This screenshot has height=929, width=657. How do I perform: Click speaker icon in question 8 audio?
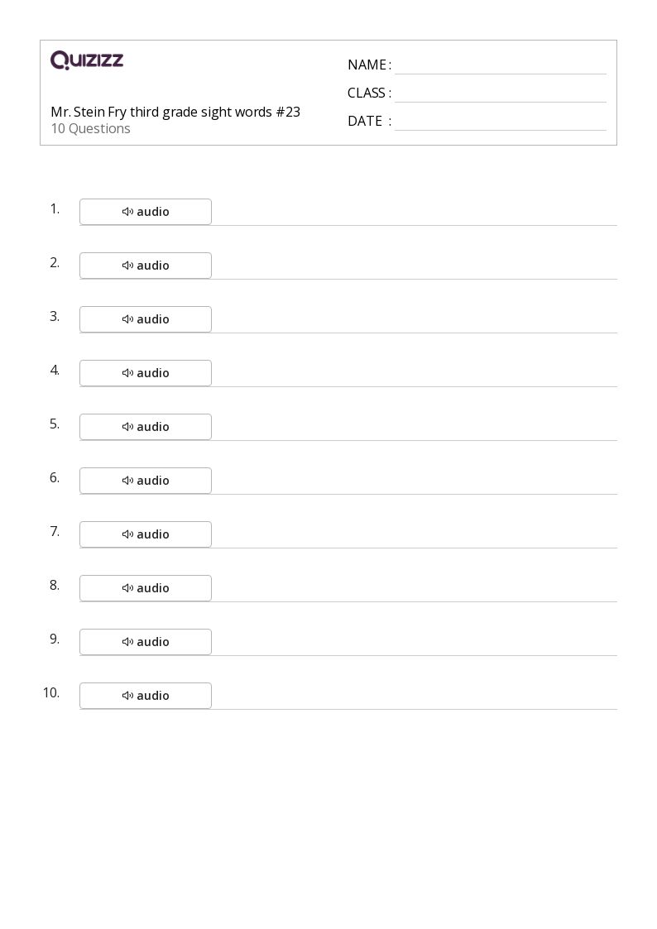(x=127, y=588)
